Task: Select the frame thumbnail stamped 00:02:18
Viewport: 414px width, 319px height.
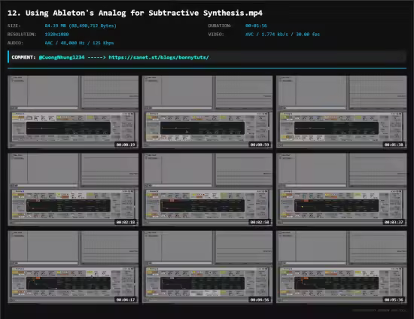Action: [x=73, y=190]
